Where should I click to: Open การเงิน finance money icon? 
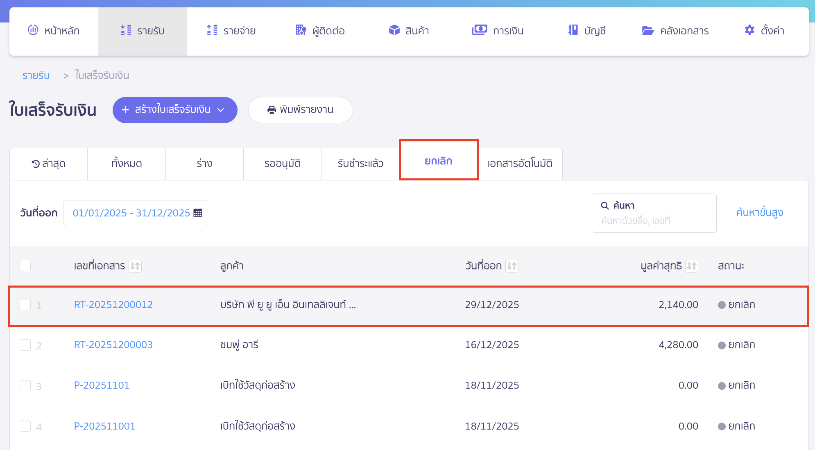pos(480,30)
